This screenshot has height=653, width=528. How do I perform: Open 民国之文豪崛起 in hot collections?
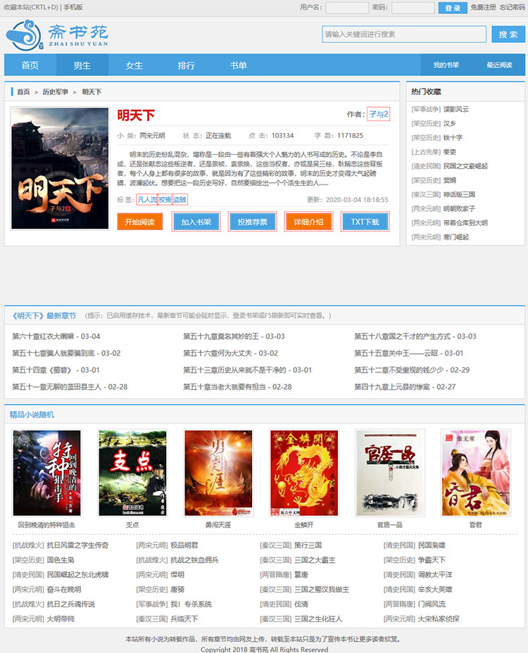(465, 166)
